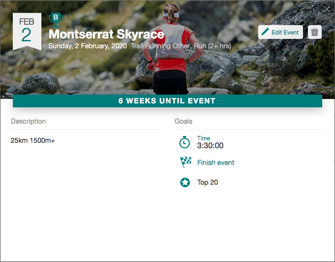Click the Edit Event button
335x262 pixels.
280,32
